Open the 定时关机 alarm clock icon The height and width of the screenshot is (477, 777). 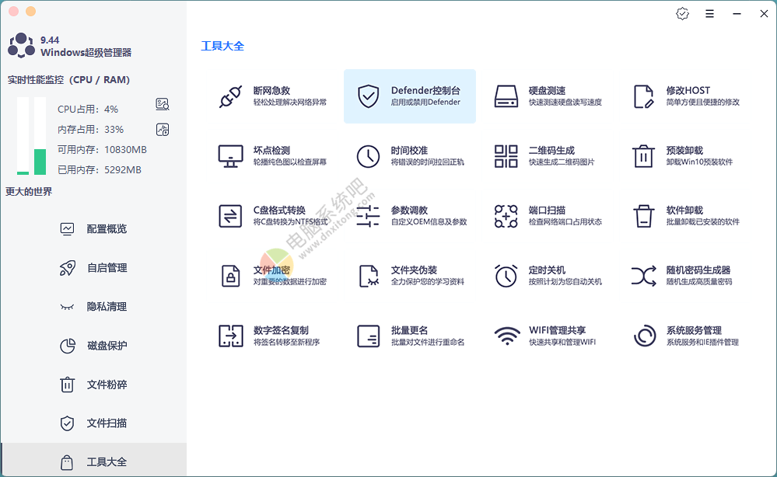506,276
